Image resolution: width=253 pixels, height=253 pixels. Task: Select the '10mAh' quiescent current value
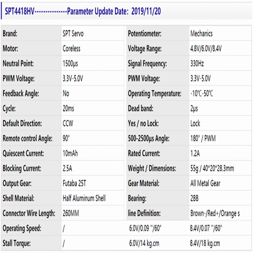click(70, 153)
